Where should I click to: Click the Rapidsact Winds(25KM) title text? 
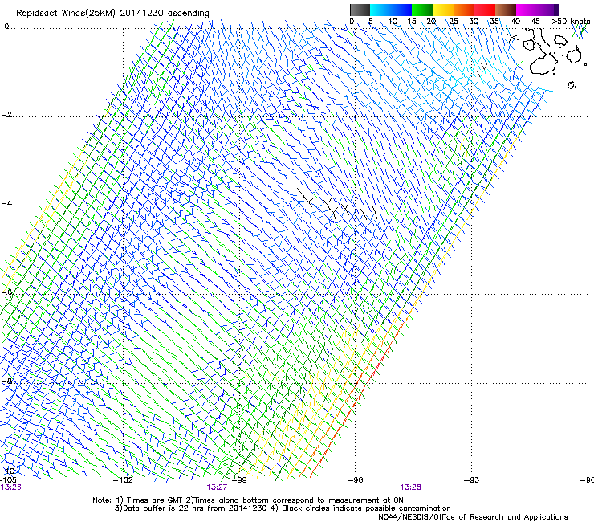click(112, 13)
